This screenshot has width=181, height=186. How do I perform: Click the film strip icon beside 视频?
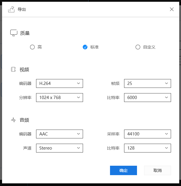(13, 69)
